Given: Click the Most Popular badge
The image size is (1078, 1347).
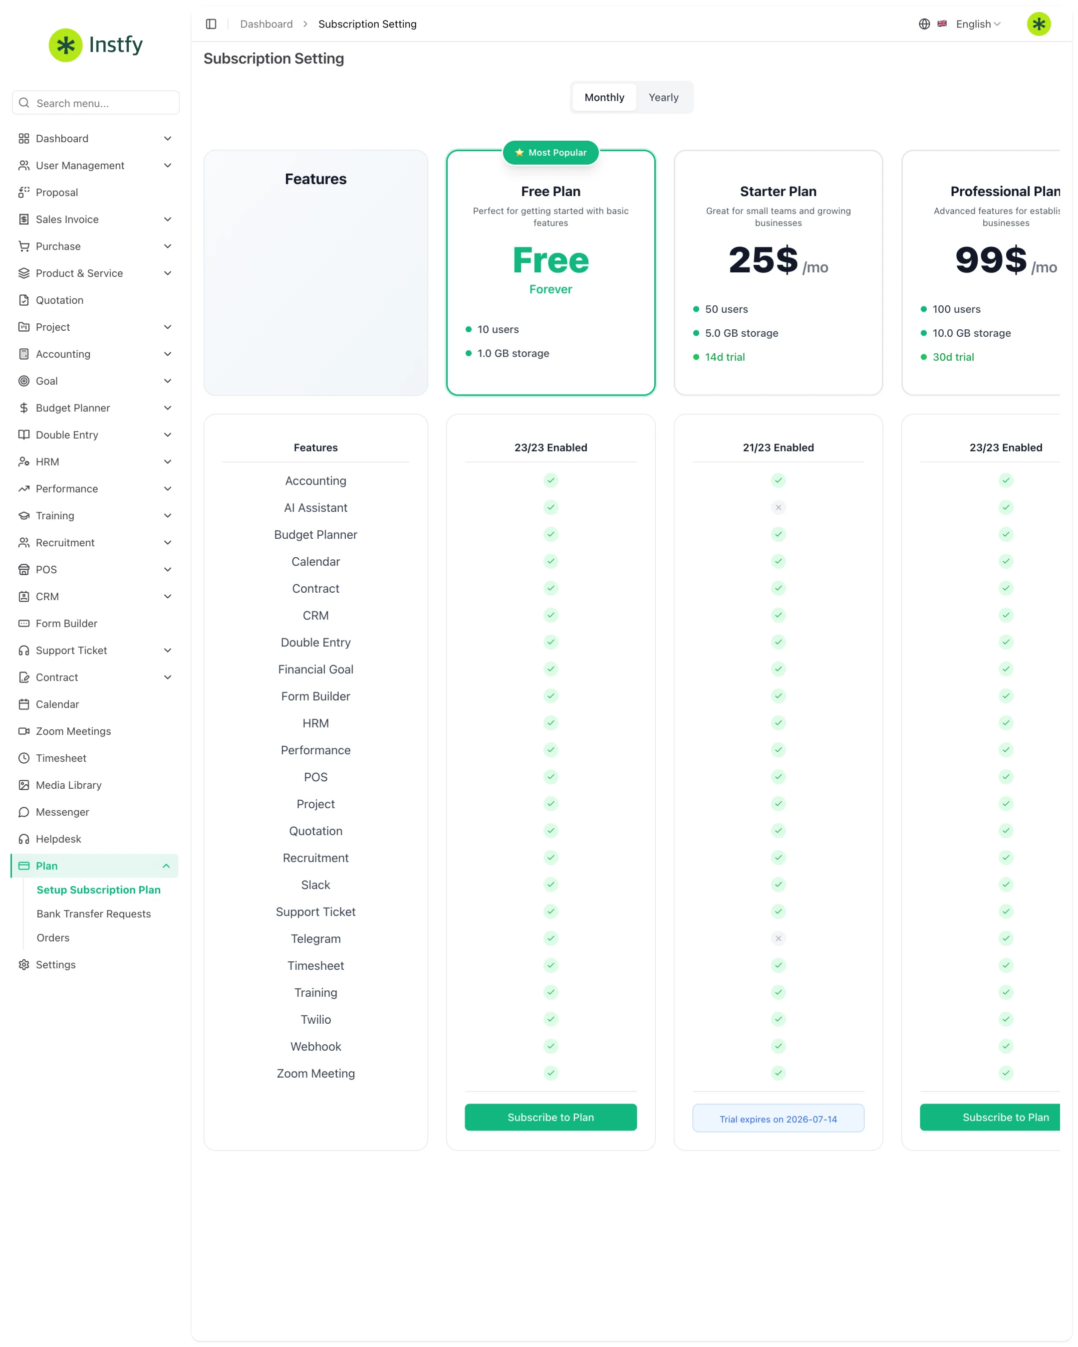Looking at the screenshot, I should pyautogui.click(x=550, y=153).
